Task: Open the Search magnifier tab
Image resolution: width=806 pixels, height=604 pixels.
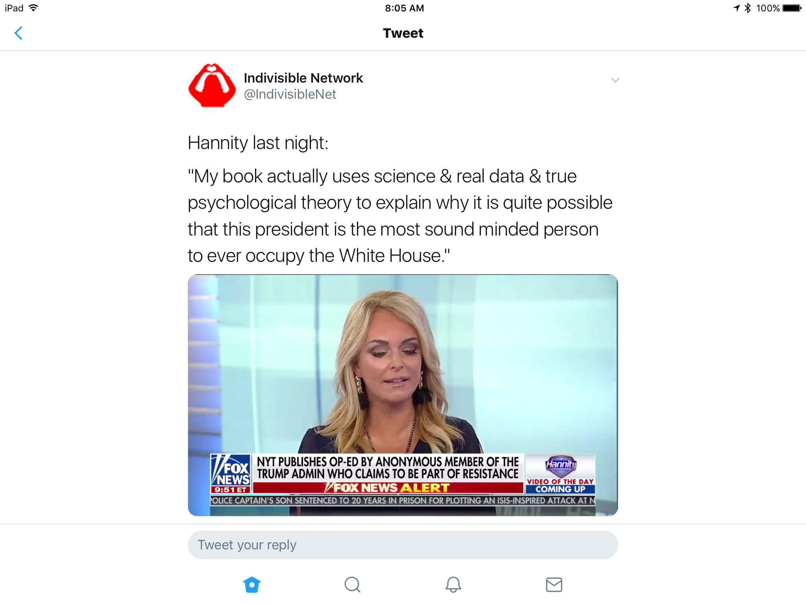Action: 352,584
